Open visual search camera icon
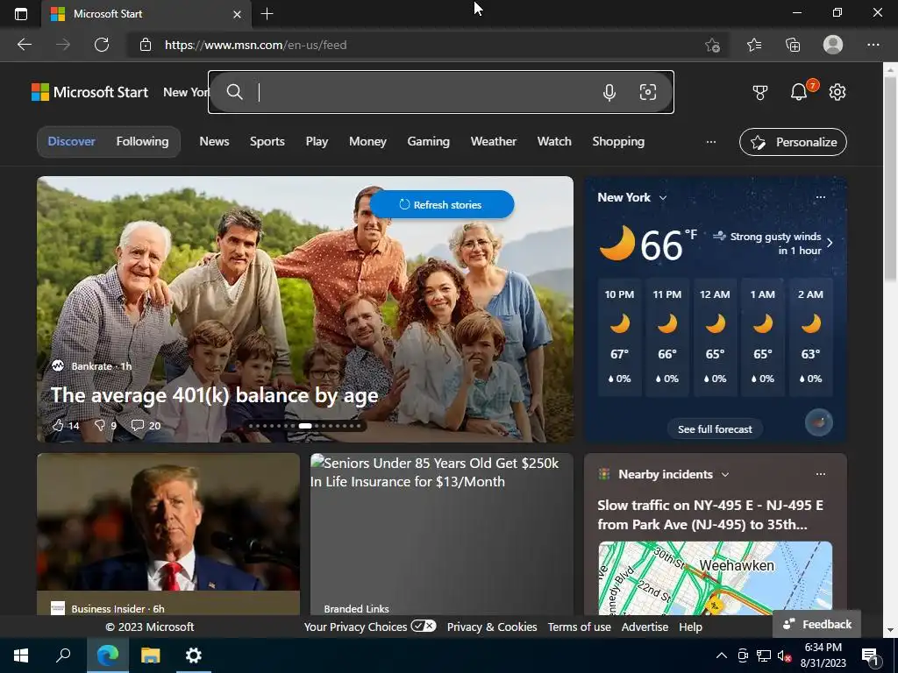898x673 pixels. pyautogui.click(x=648, y=92)
